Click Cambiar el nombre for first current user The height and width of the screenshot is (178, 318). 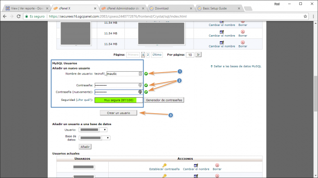[196, 169]
